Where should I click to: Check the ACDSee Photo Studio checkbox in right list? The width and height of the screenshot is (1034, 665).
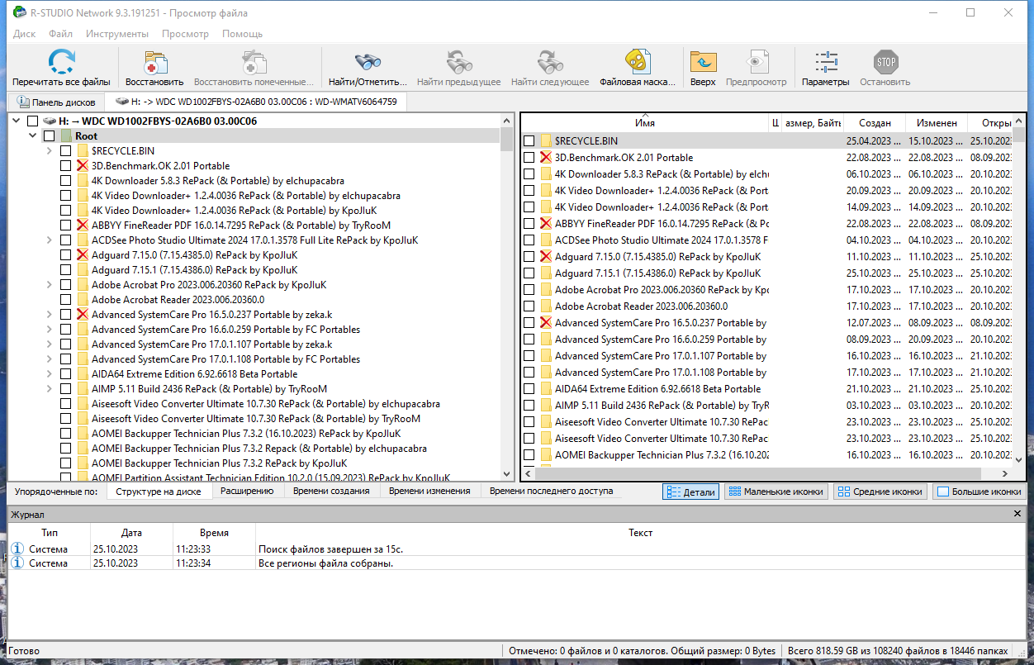(529, 240)
